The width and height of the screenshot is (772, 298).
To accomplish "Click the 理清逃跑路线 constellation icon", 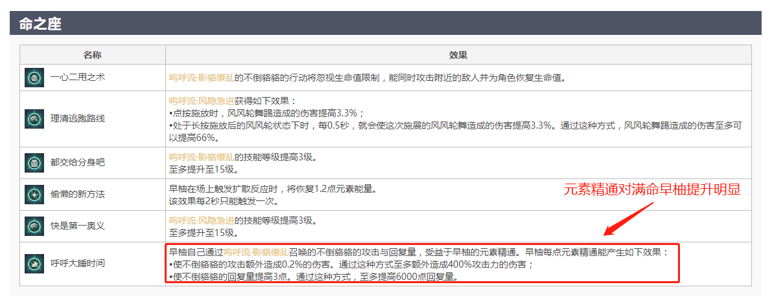I will 34,119.
